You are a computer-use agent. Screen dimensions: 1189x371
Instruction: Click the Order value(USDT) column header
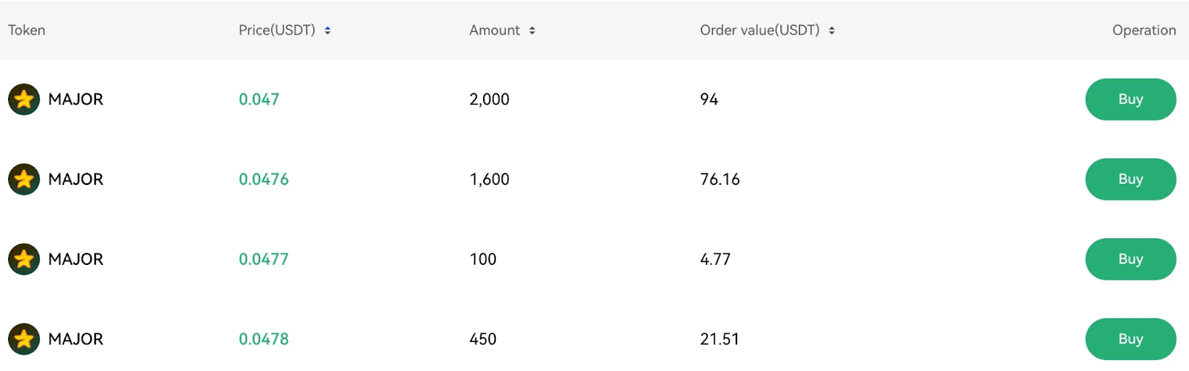point(759,30)
